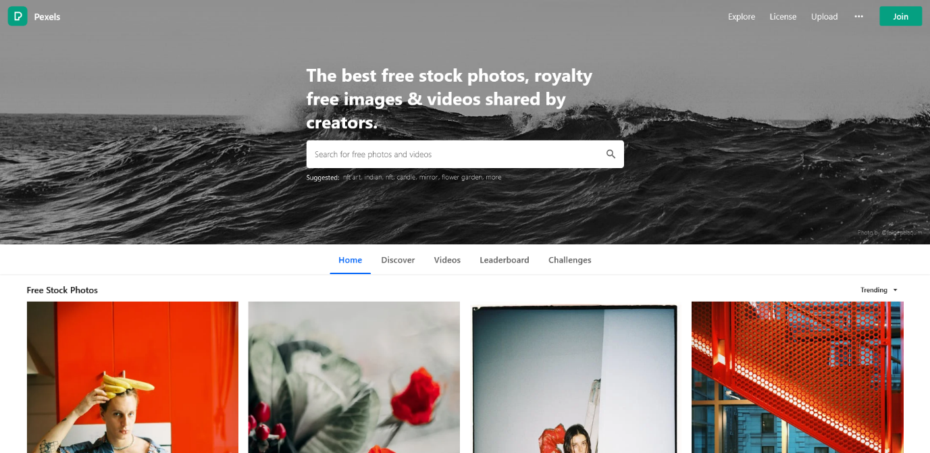Open the red flower photo thumbnail

[x=354, y=377]
